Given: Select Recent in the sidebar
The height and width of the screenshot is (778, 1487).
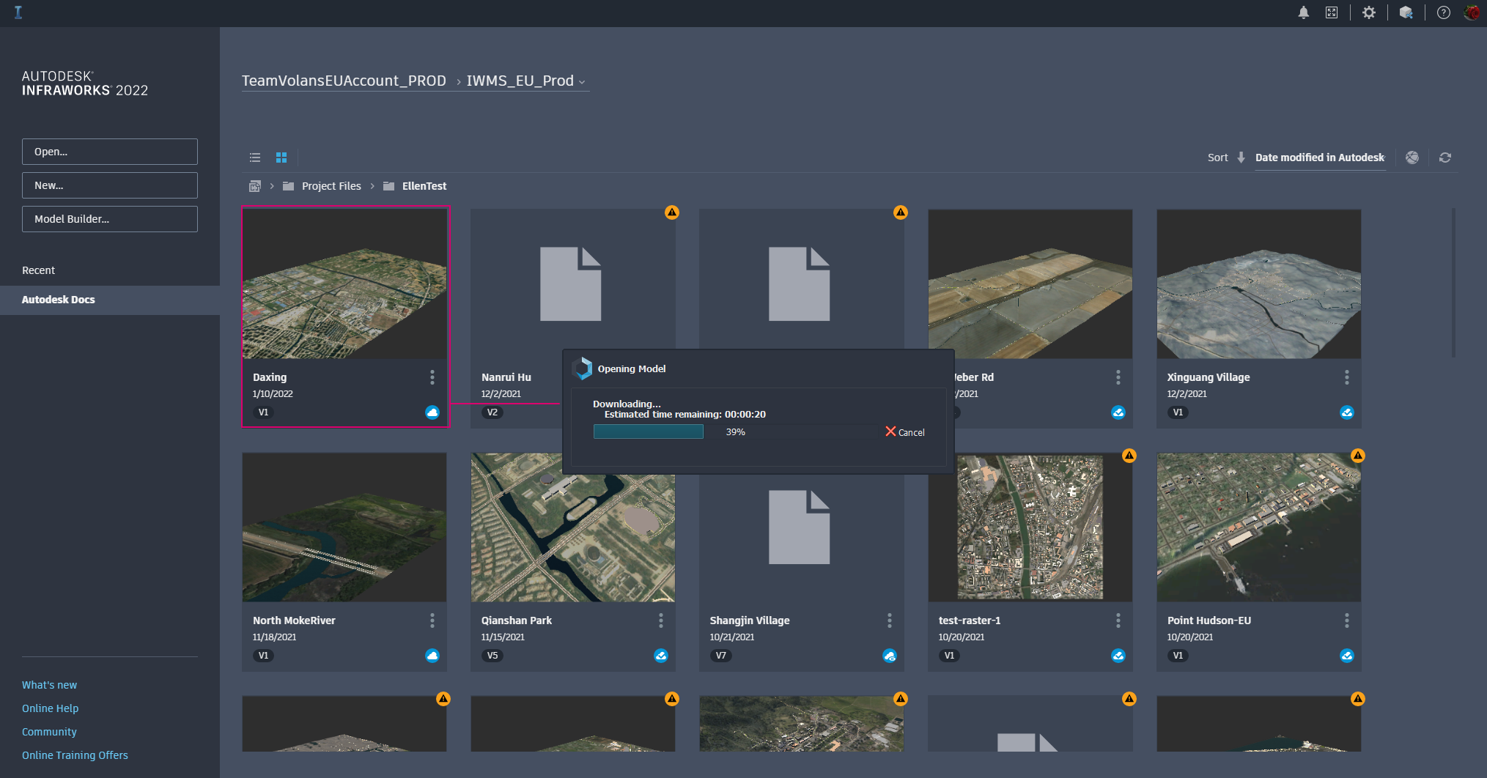Looking at the screenshot, I should tap(38, 270).
